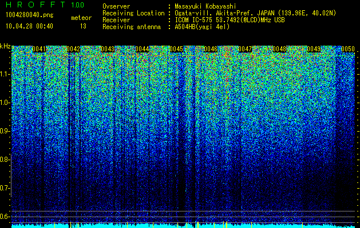
Task: Select the name Masayuki Kobayashi
Action: pos(205,6)
